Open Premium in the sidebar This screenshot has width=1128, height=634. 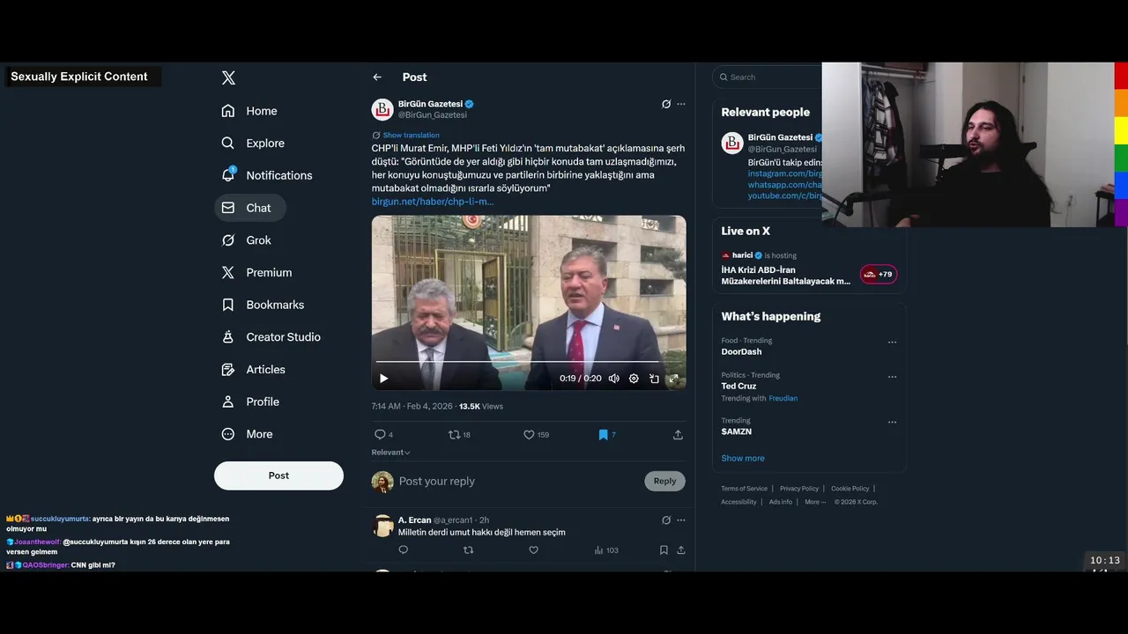coord(256,272)
